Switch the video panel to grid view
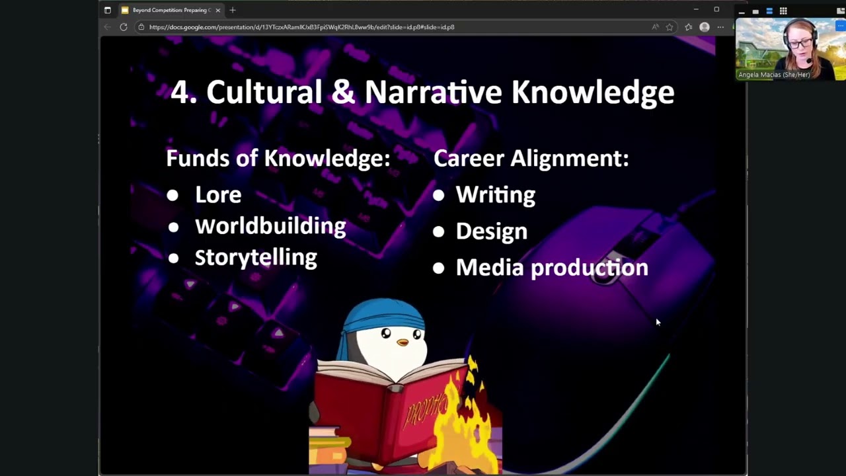The image size is (846, 476). pyautogui.click(x=783, y=11)
